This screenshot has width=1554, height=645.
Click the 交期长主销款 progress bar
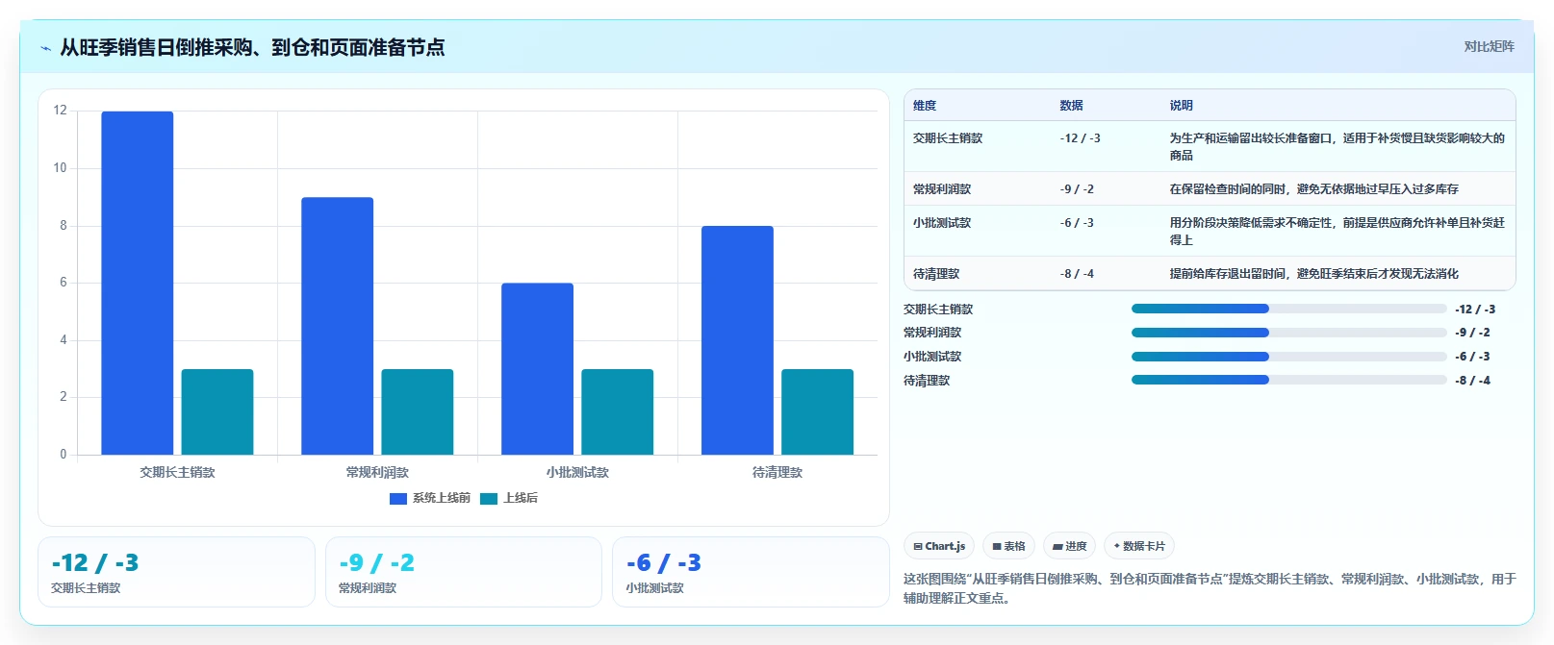(1289, 309)
